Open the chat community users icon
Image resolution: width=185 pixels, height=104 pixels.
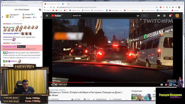pos(40,10)
